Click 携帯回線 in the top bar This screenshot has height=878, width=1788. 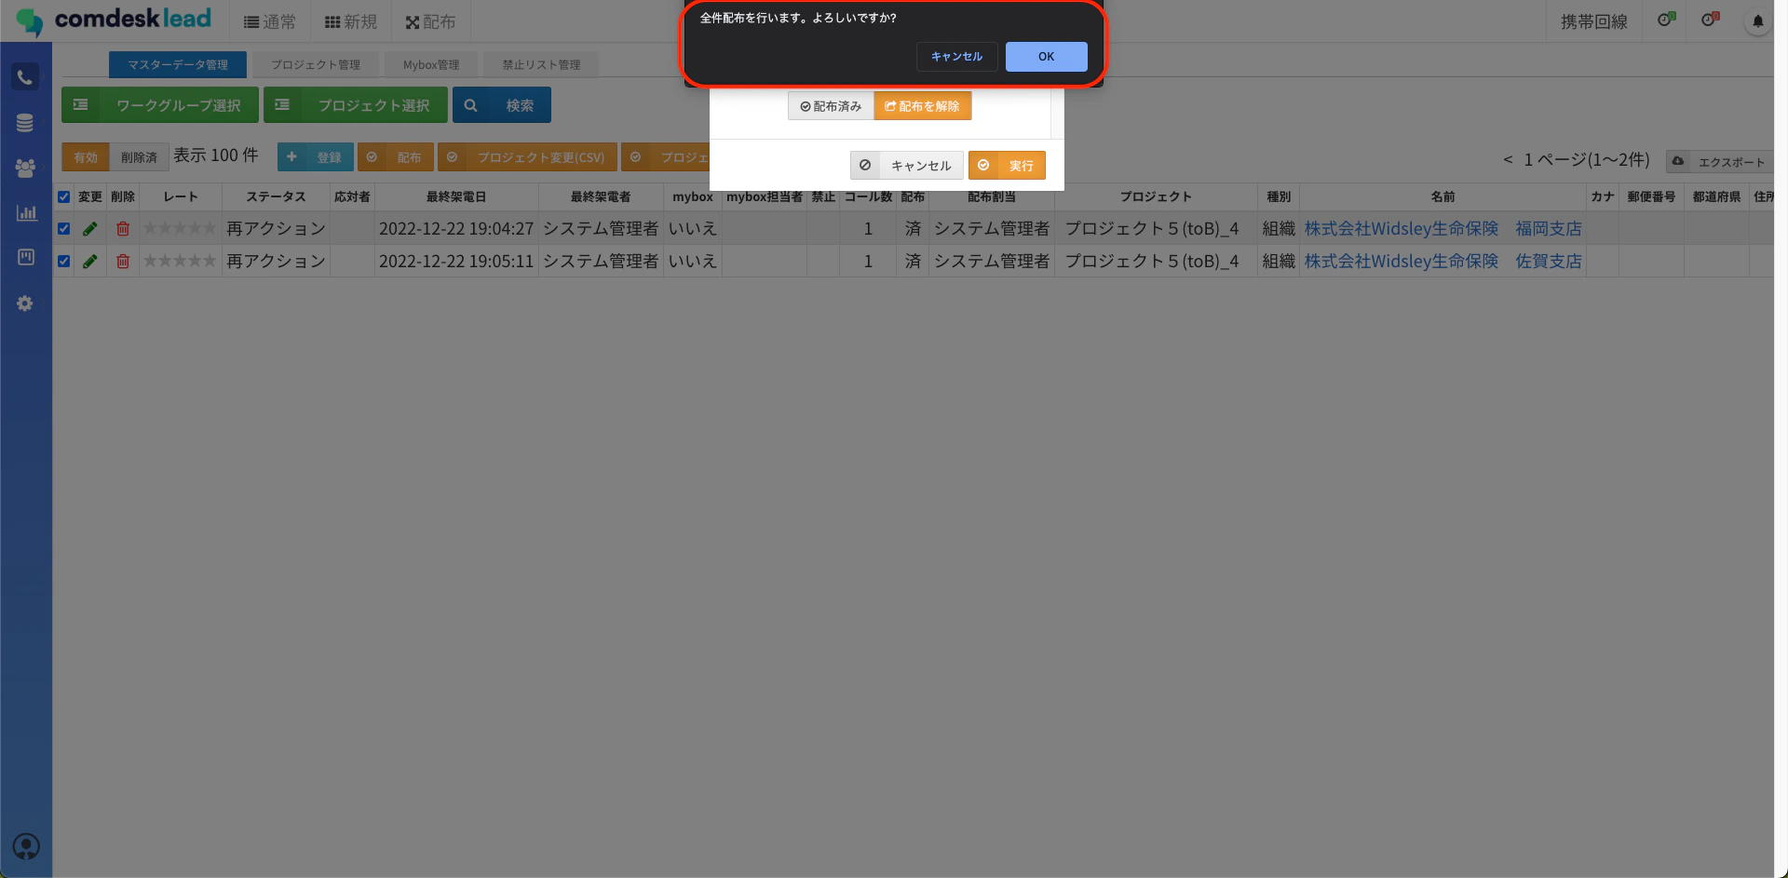1593,21
